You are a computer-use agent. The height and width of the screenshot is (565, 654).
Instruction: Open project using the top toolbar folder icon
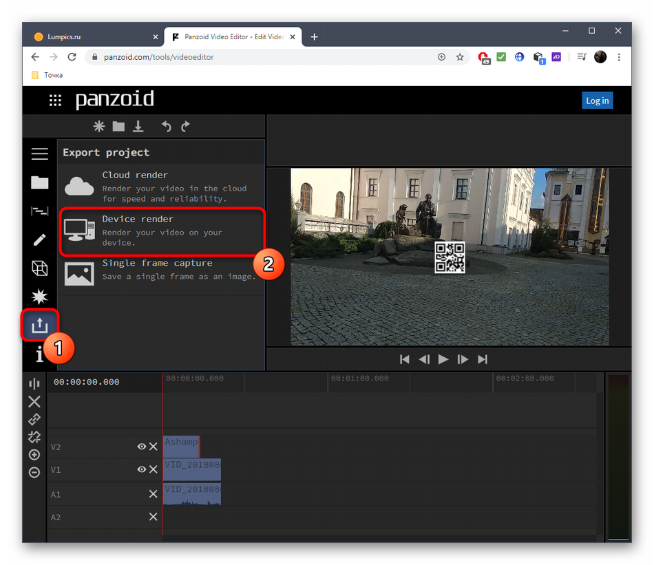coord(119,127)
